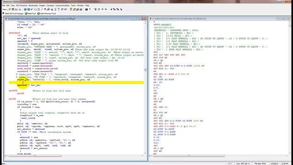Viewport: 293px width, 165px height.
Task: Click the CAPS status bar indicator
Action: click(229, 164)
